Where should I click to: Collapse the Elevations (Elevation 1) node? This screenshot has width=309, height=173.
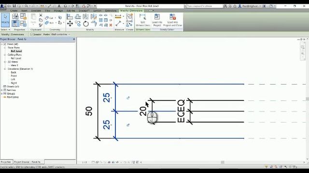[x=5, y=69]
